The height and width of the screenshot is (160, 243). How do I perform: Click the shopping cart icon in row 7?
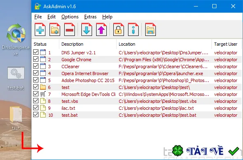pos(43,94)
